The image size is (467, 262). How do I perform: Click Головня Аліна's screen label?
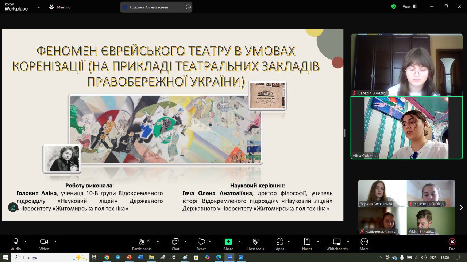click(x=149, y=7)
